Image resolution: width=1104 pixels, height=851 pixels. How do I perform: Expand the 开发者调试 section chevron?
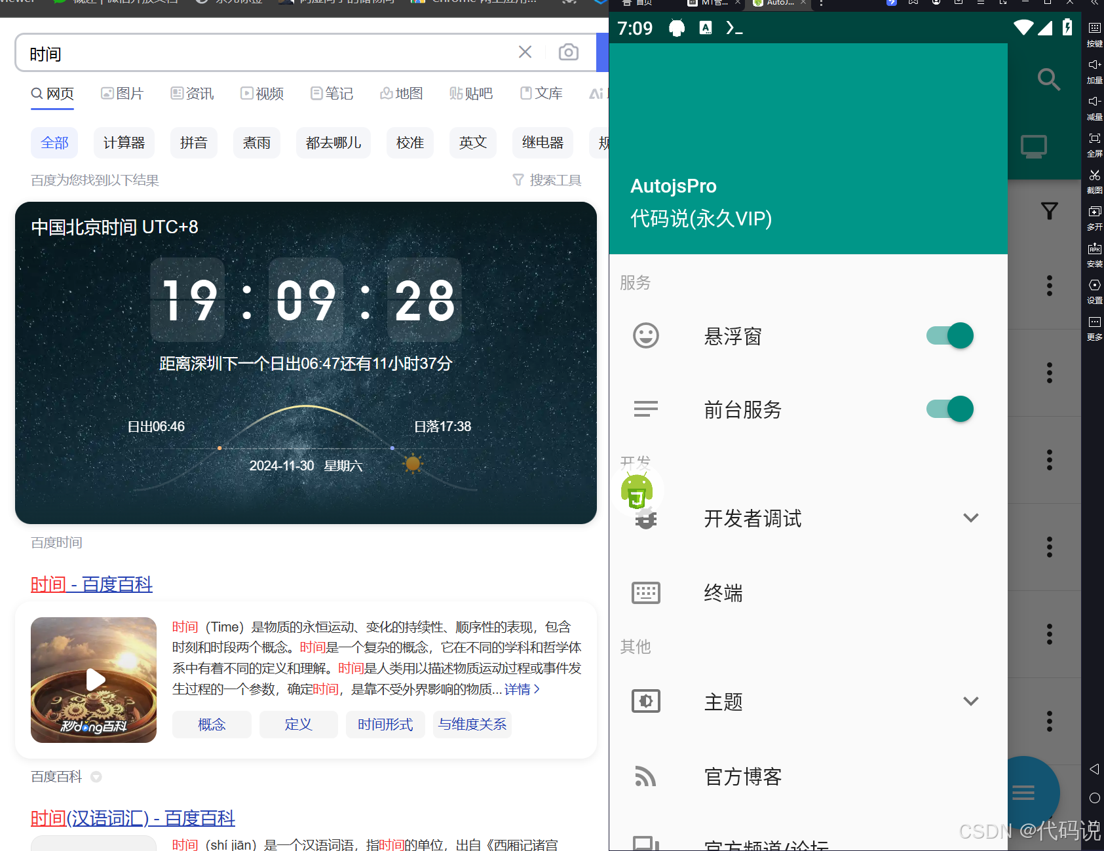coord(970,518)
